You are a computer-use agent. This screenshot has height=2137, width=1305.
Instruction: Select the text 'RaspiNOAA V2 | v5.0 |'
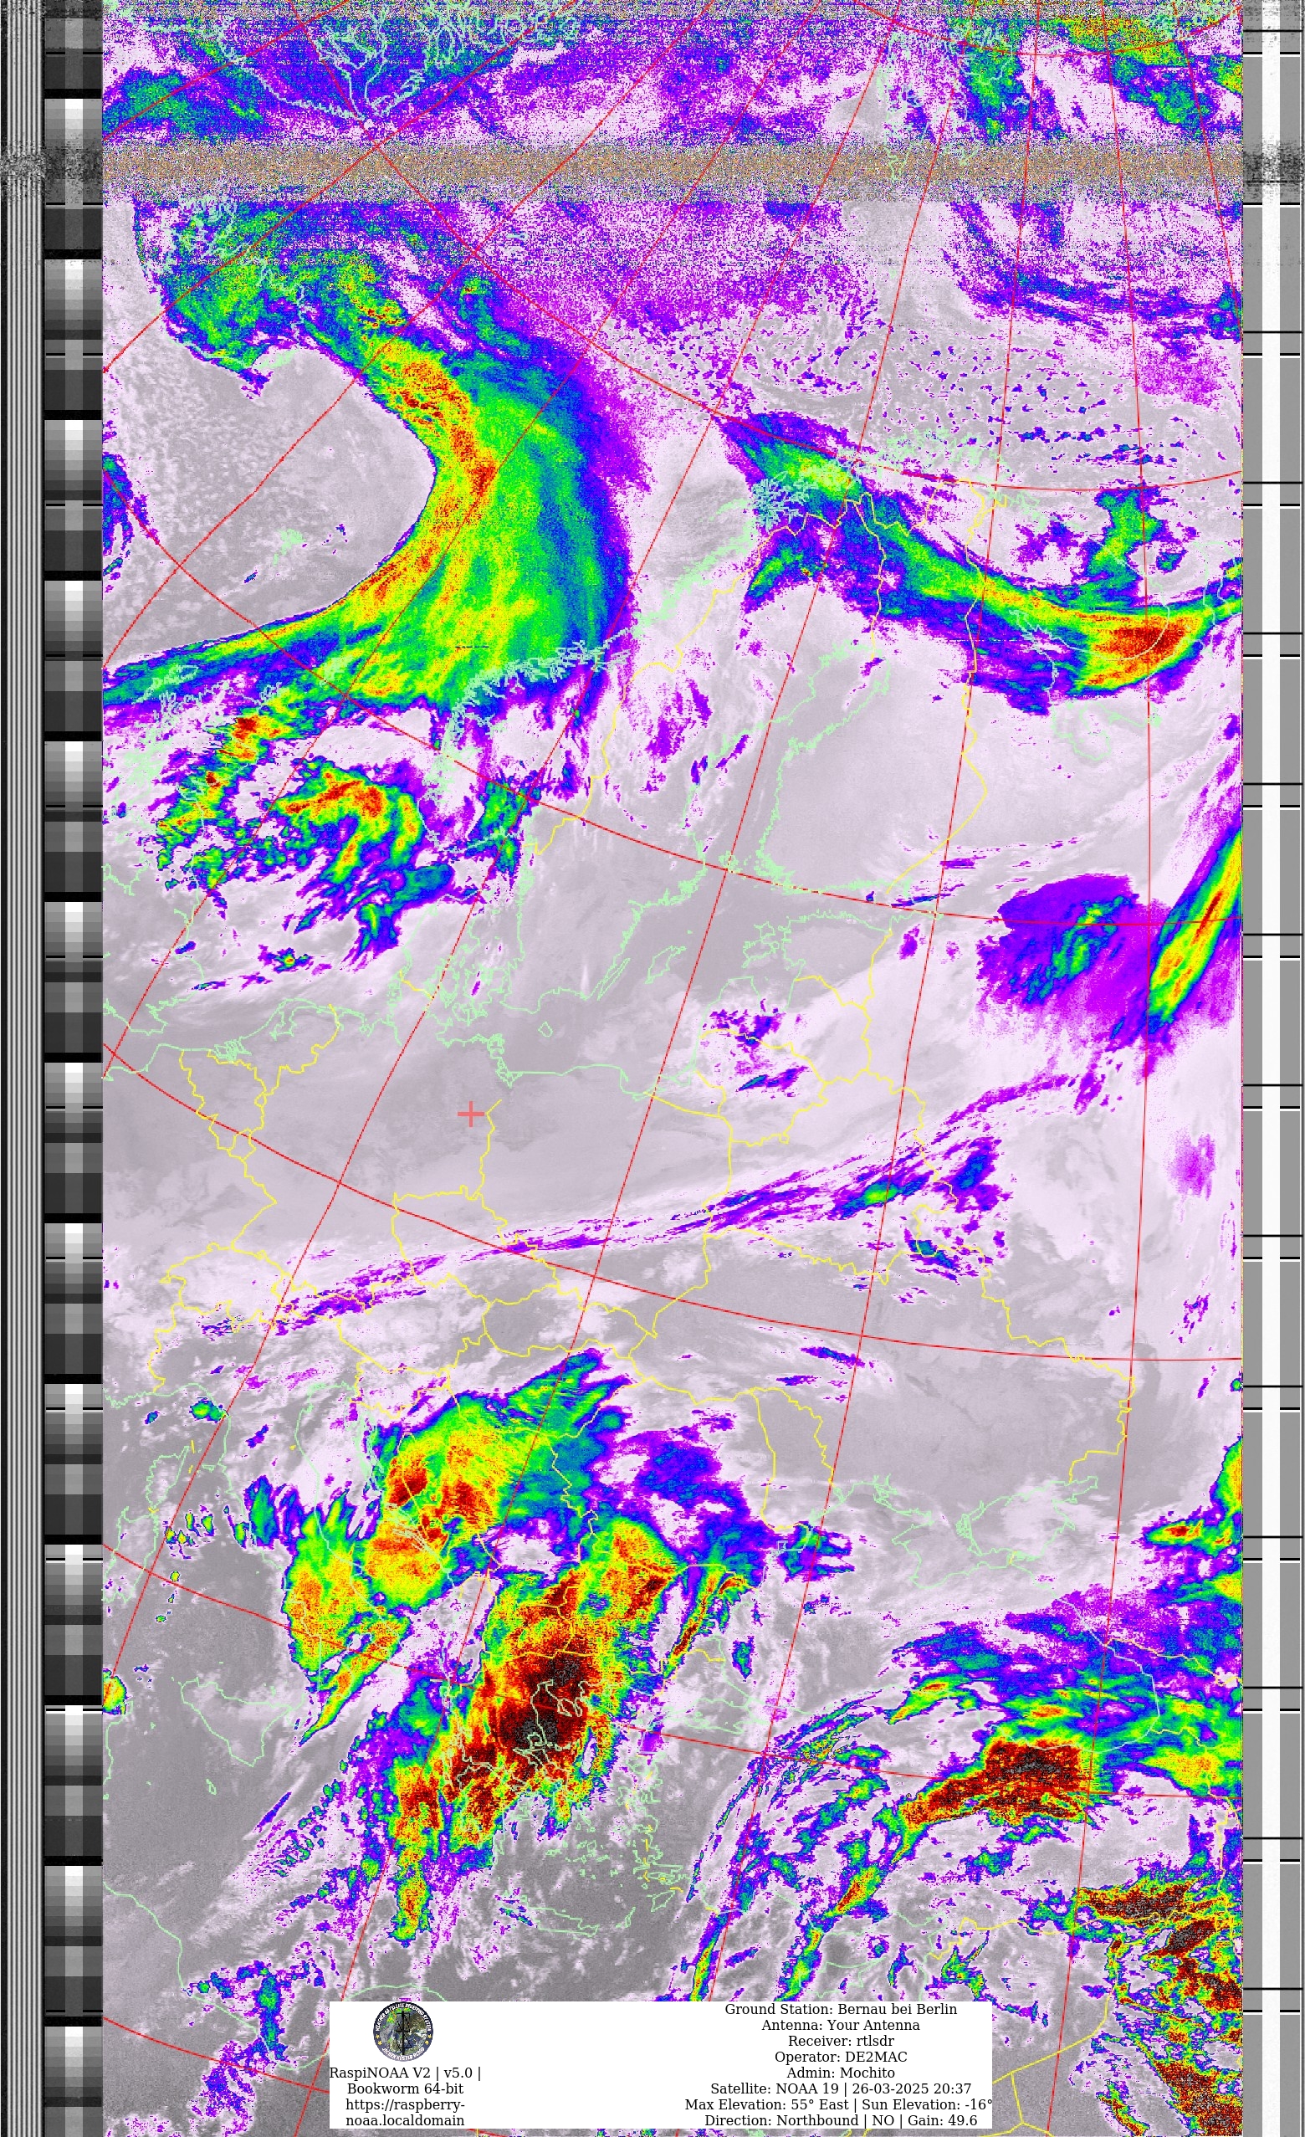click(x=405, y=2073)
